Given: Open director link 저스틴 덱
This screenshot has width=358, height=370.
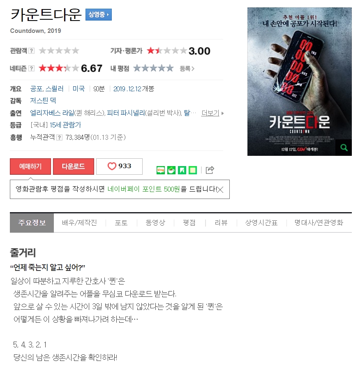Looking at the screenshot, I should pyautogui.click(x=43, y=101).
